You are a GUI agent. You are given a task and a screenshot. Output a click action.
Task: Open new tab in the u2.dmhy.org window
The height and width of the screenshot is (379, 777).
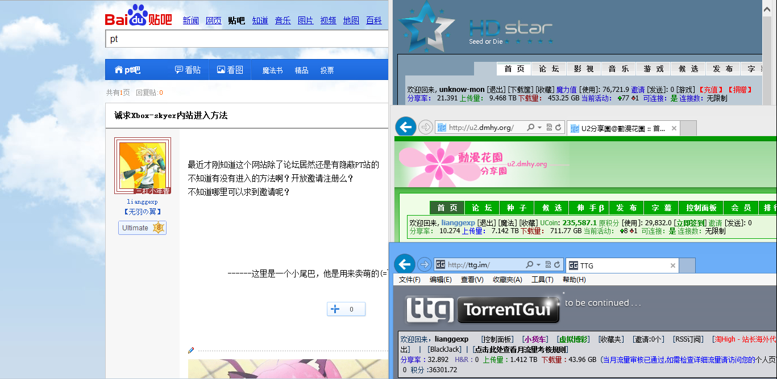(x=688, y=128)
